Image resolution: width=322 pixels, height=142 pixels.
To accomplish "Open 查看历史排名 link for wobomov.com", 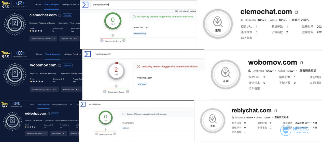I will [308, 71].
